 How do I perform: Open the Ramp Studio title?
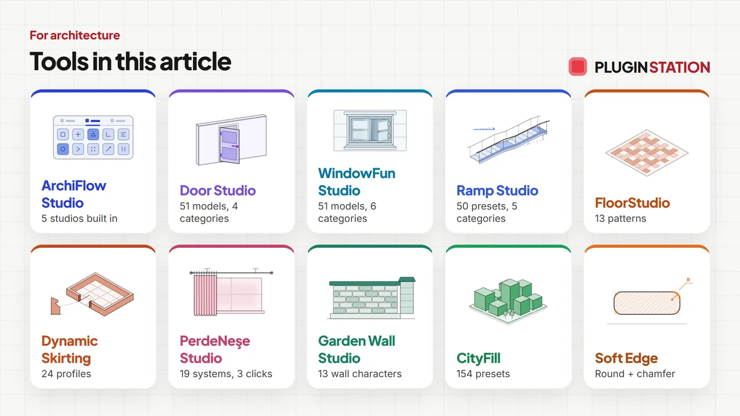click(498, 190)
